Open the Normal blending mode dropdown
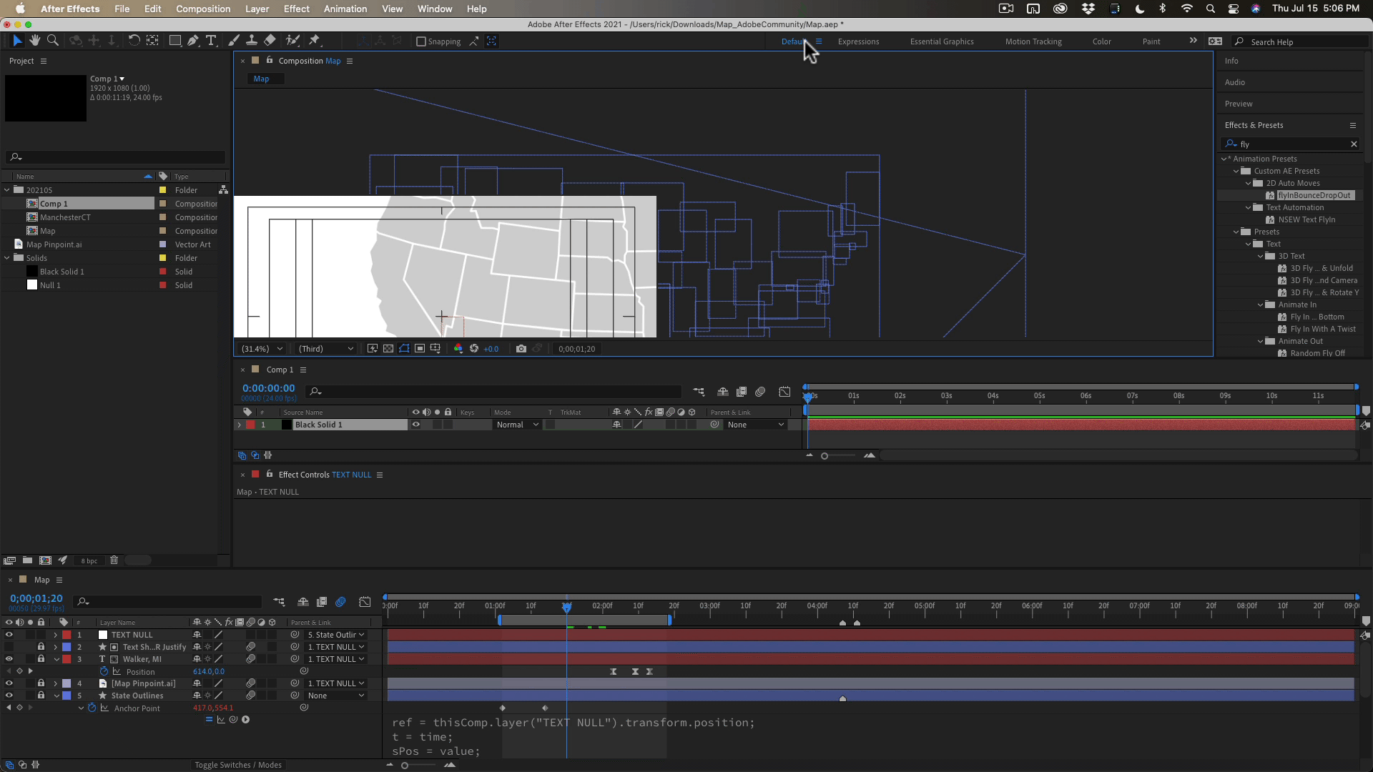1373x772 pixels. (517, 425)
